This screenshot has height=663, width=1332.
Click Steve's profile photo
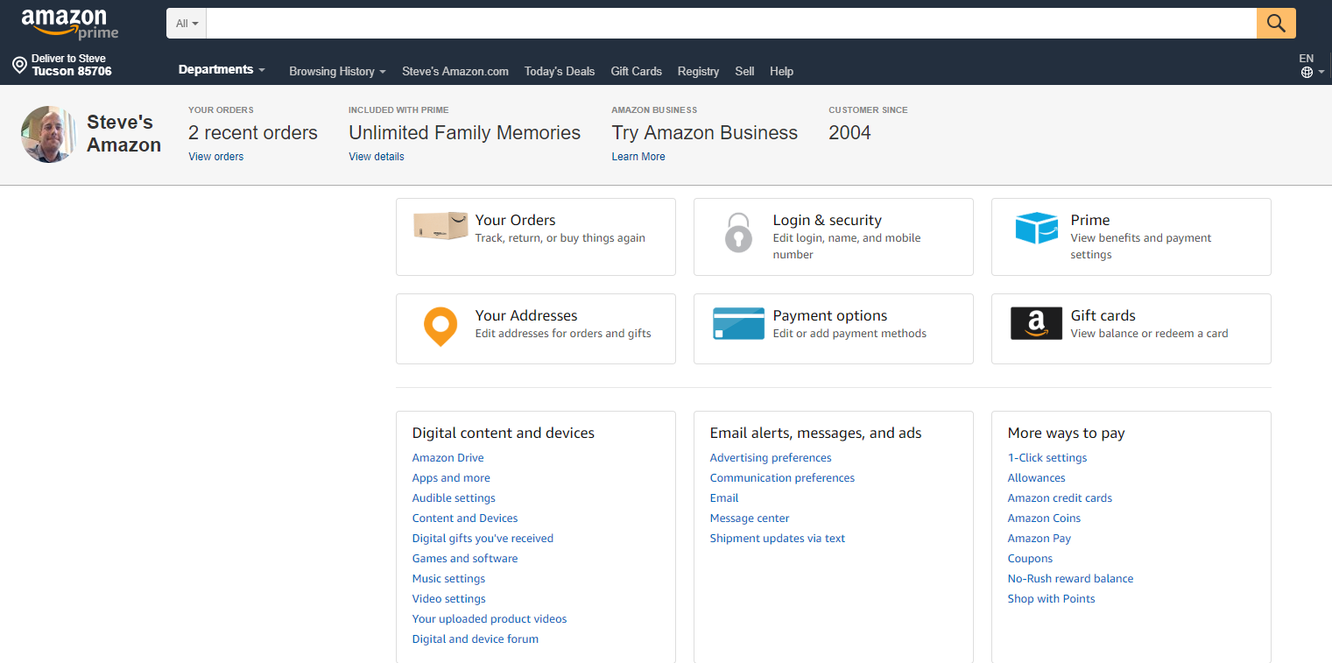coord(49,134)
